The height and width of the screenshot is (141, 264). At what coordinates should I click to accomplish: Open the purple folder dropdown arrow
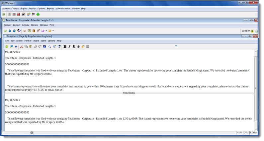(46, 31)
